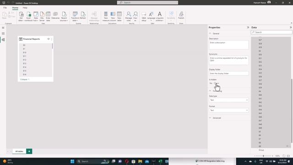The image size is (293, 165).
Task: Open Manage roles dialog
Action: click(x=129, y=16)
